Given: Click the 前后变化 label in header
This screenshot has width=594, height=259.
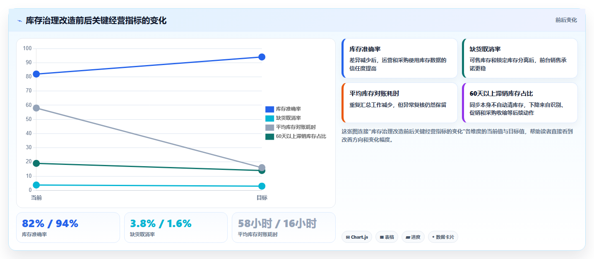Looking at the screenshot, I should point(566,20).
